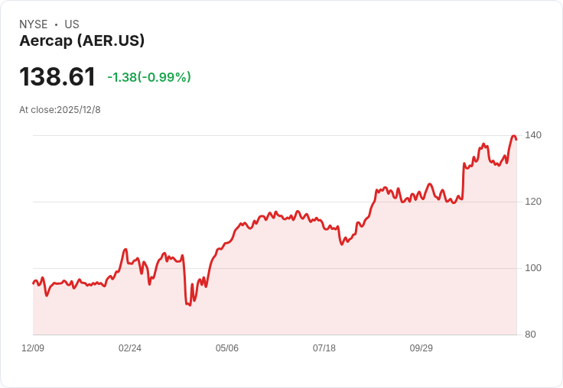Click the US market label
The image size is (563, 388).
(x=72, y=24)
